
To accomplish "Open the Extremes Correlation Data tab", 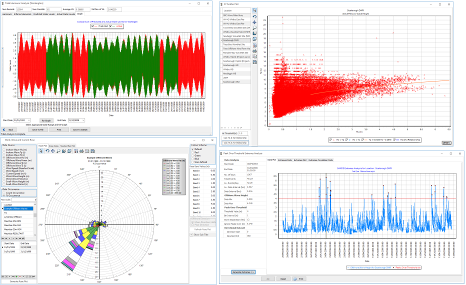I will tap(322, 160).
